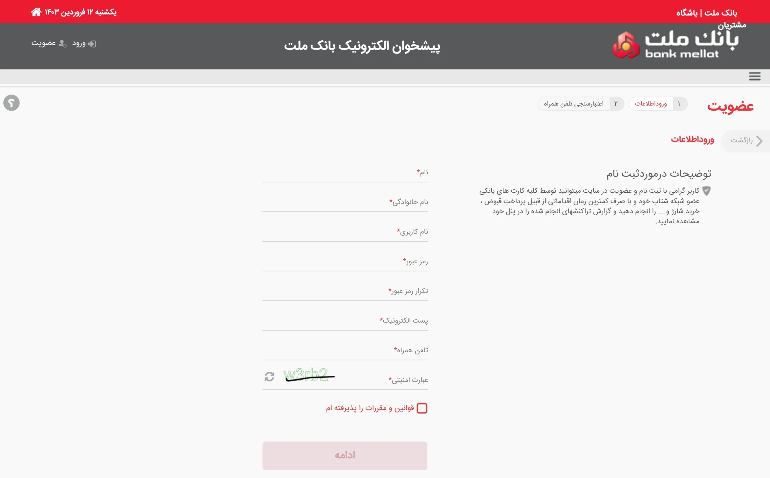Click the shield icon beside the description
Image resolution: width=770 pixels, height=478 pixels.
(707, 191)
